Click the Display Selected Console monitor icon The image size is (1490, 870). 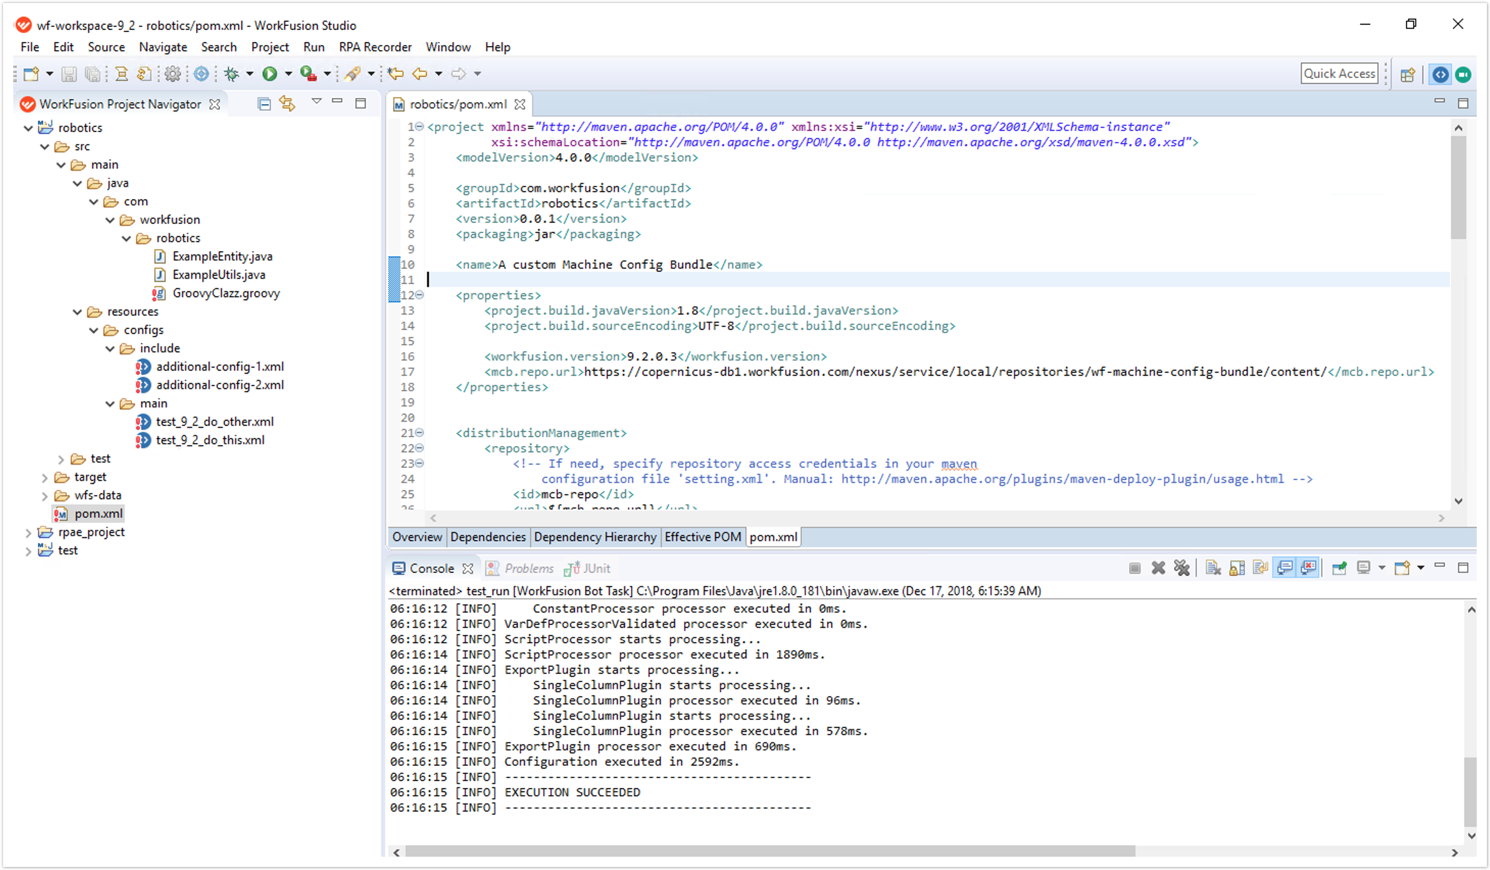[1363, 569]
